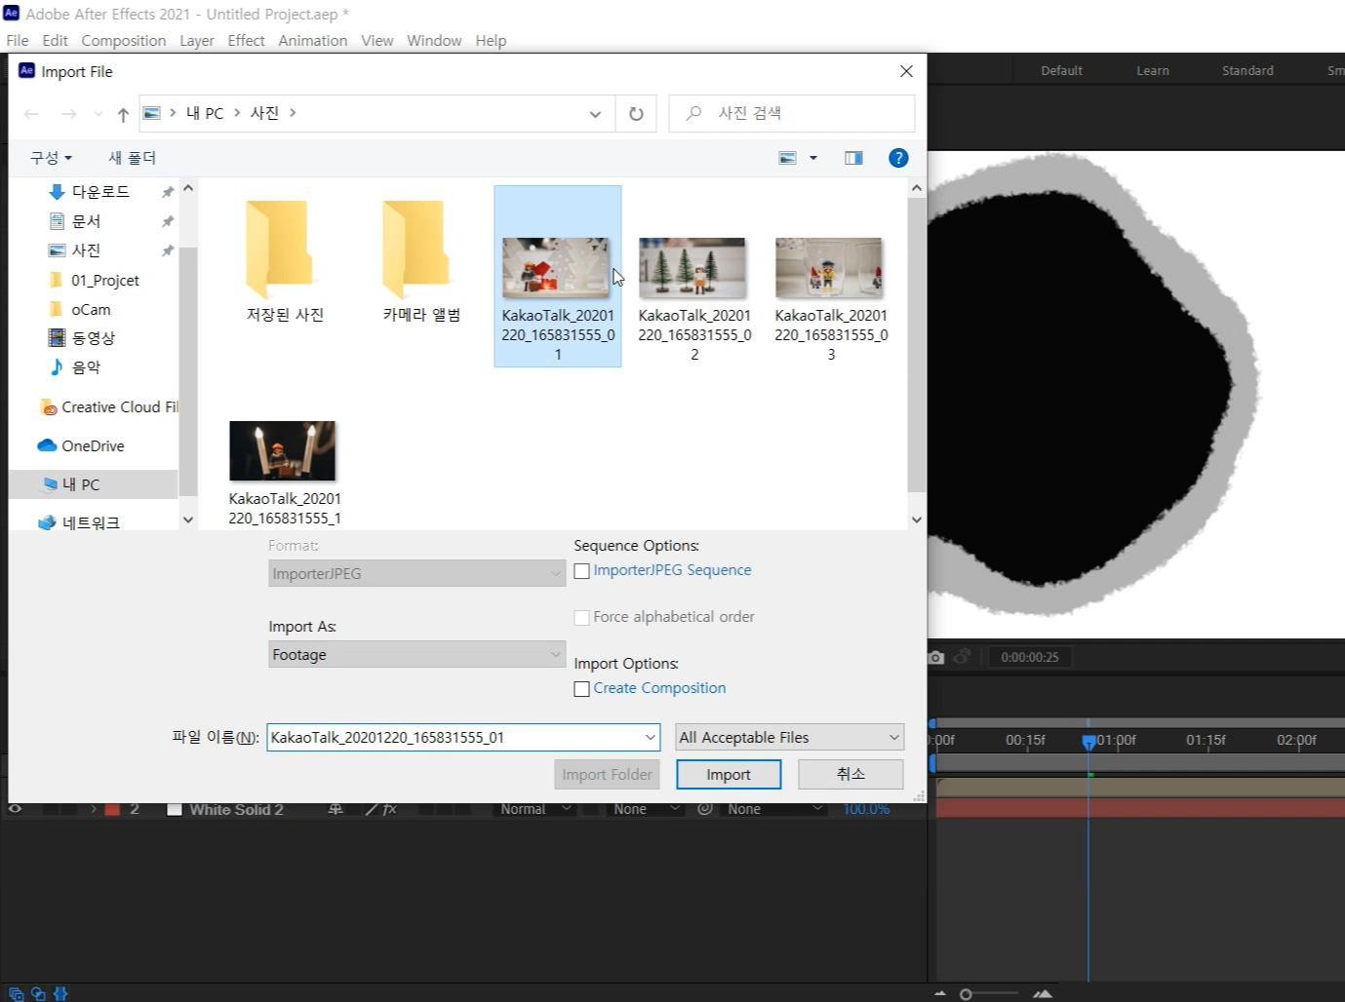
Task: Open All Acceptable Files type dropdown
Action: [789, 737]
